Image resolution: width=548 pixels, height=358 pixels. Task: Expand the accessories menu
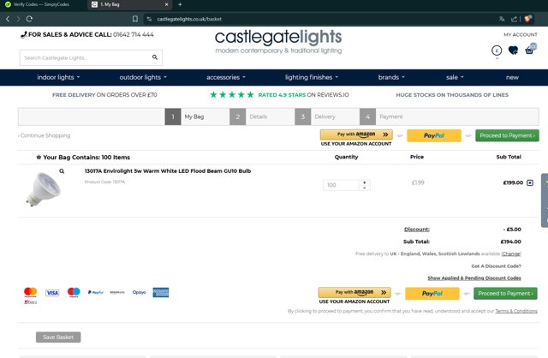tap(226, 77)
